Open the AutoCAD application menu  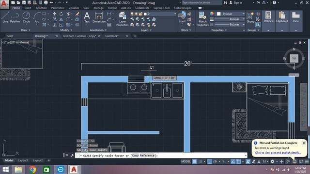(4, 4)
